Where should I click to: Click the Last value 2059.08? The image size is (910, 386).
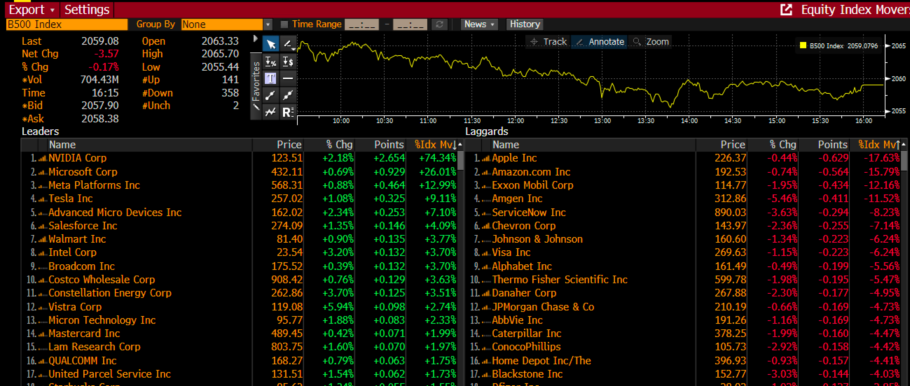click(x=100, y=41)
